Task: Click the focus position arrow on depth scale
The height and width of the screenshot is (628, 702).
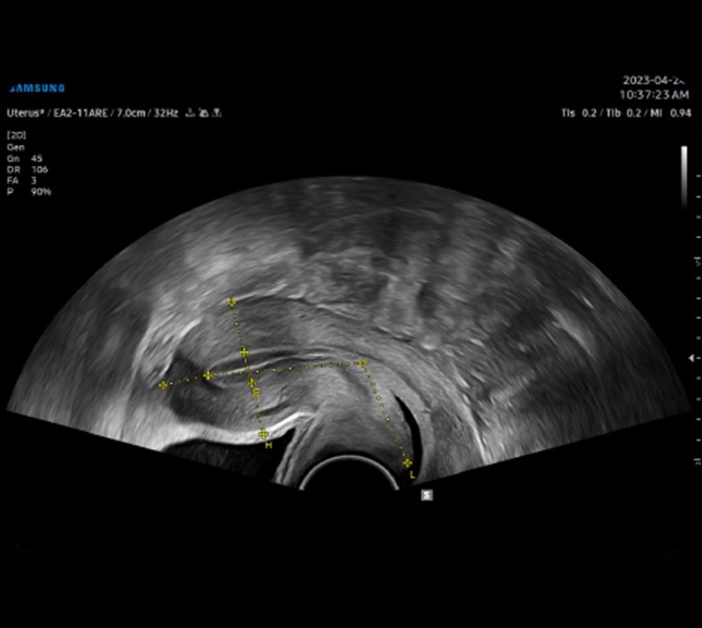Action: click(x=693, y=356)
